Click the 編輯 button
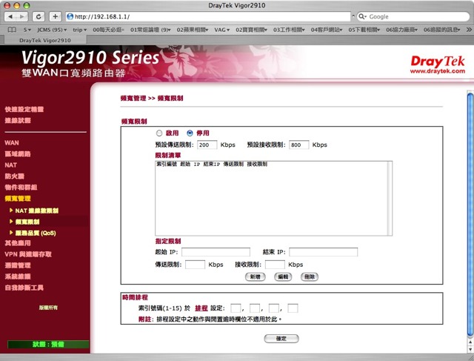This screenshot has height=361, width=474. [283, 276]
